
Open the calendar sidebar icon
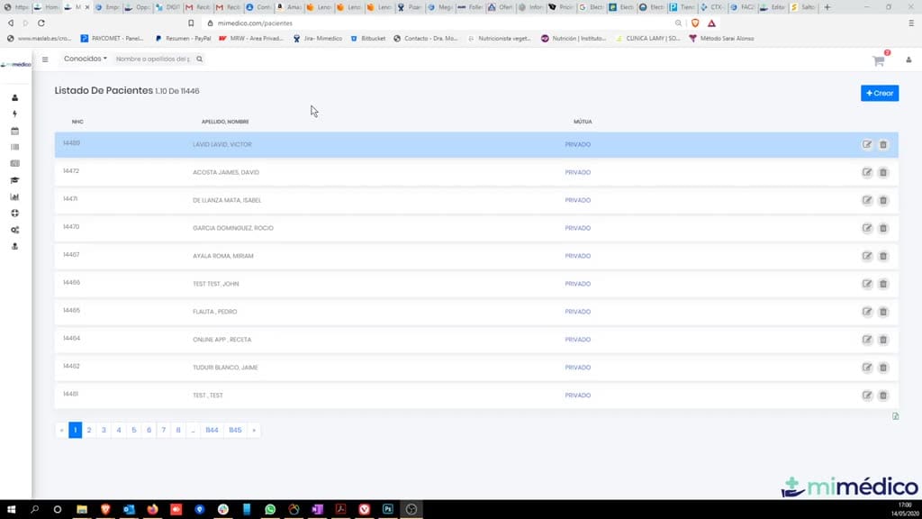tap(14, 131)
